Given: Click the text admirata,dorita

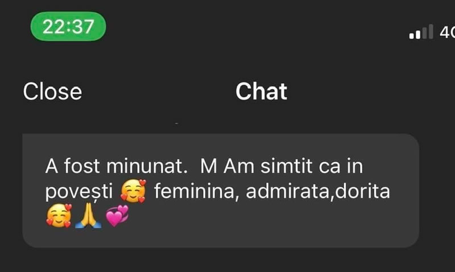Looking at the screenshot, I should [x=318, y=192].
